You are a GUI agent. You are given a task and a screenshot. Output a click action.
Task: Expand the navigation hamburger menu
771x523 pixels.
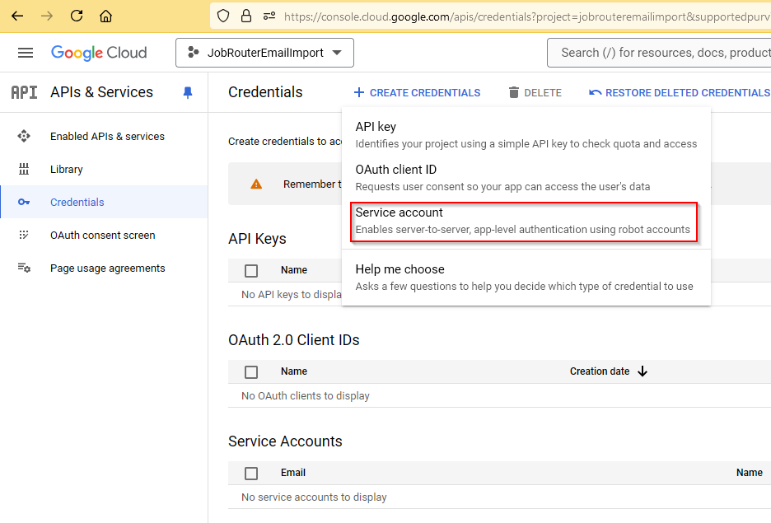point(25,52)
